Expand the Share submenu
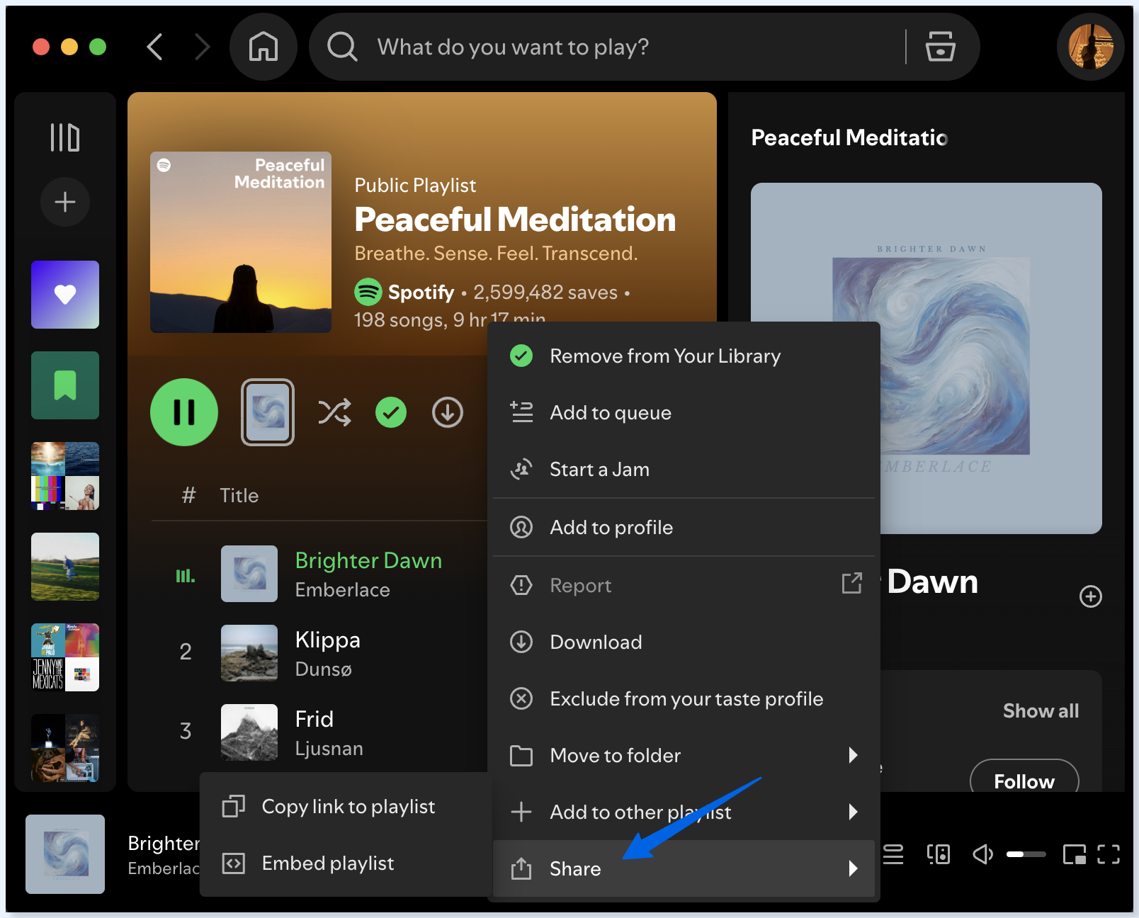 (x=574, y=868)
